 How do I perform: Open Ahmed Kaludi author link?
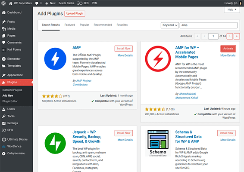tap(188, 94)
